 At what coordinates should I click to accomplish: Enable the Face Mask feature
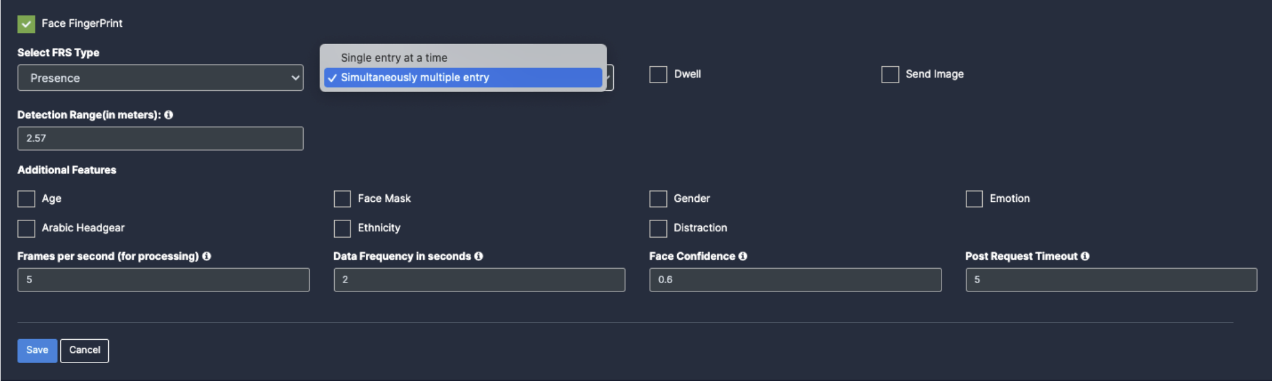342,199
